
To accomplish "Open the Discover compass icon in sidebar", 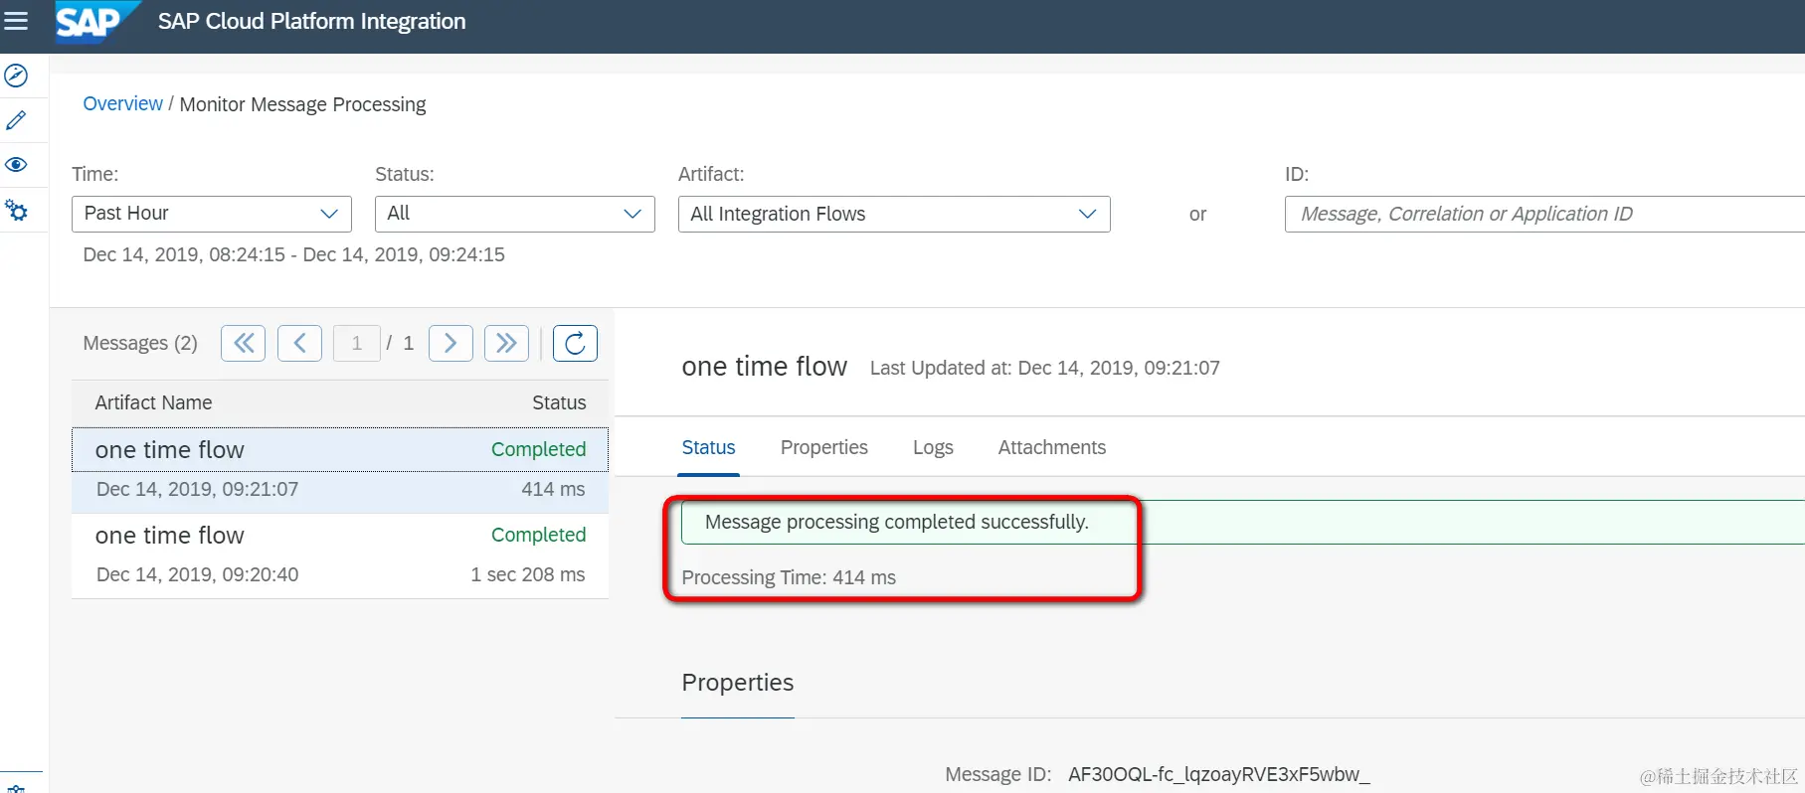I will [x=16, y=76].
